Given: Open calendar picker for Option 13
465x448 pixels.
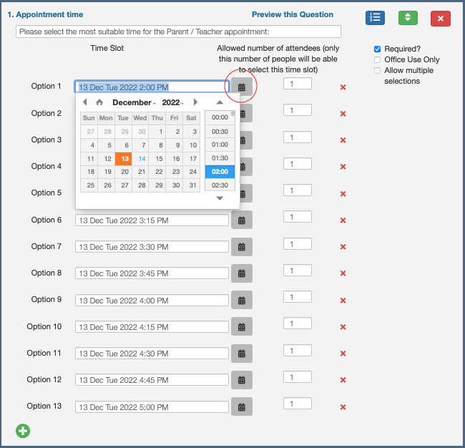Looking at the screenshot, I should [242, 407].
